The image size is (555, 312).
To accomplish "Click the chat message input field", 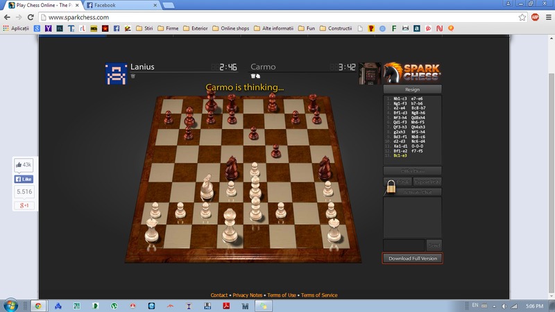I will 404,245.
